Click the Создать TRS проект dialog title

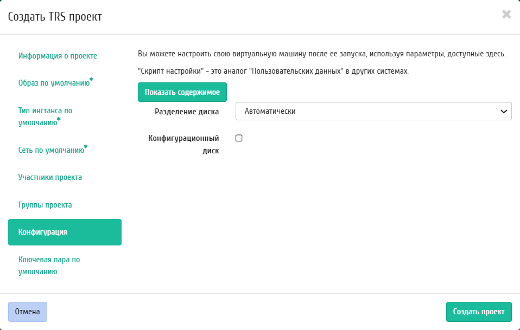click(55, 16)
